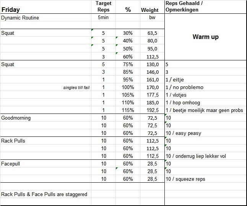
Task: Select the Rack Pulls exercise cell
Action: [13, 141]
